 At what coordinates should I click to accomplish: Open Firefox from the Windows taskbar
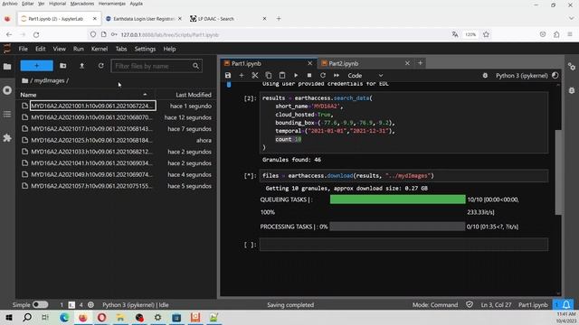coord(82,317)
